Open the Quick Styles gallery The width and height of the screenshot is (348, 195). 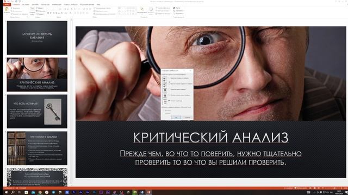(x=151, y=10)
